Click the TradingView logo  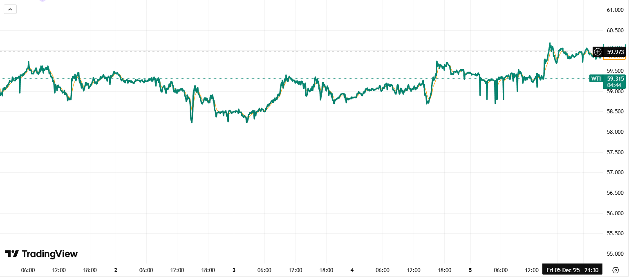point(41,254)
